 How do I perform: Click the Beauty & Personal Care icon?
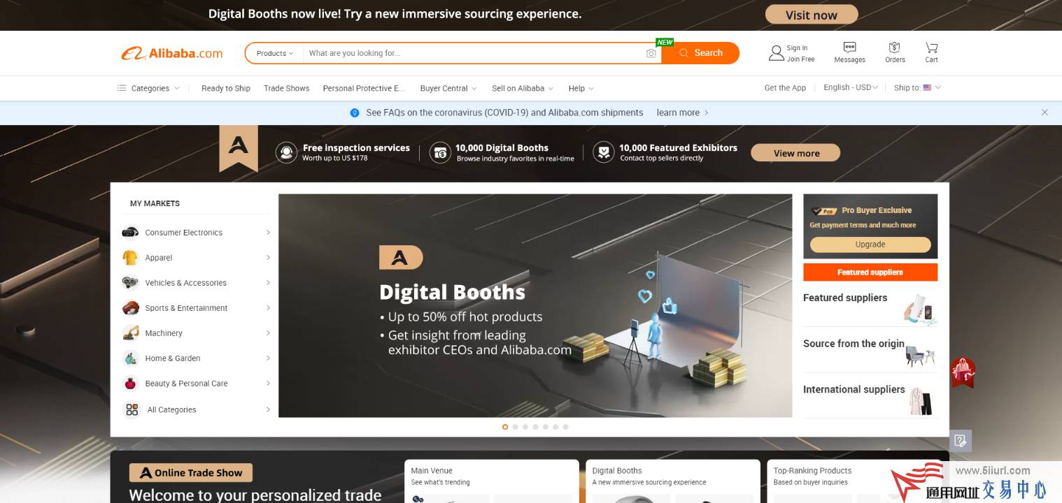click(x=131, y=383)
